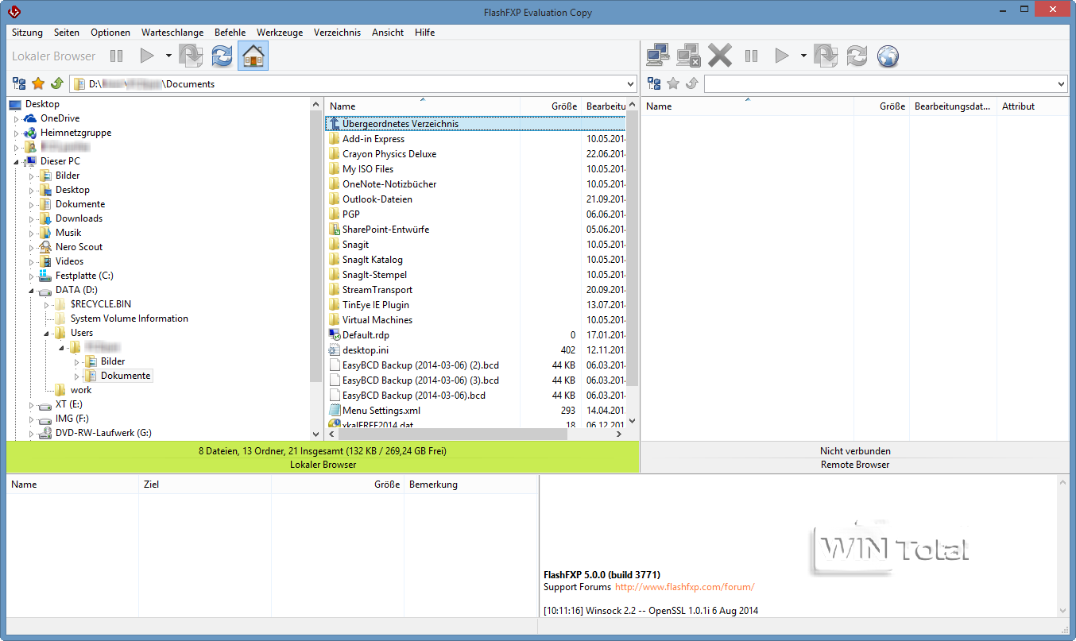This screenshot has width=1076, height=641.
Task: Select the Virtual Machines folder
Action: point(377,320)
